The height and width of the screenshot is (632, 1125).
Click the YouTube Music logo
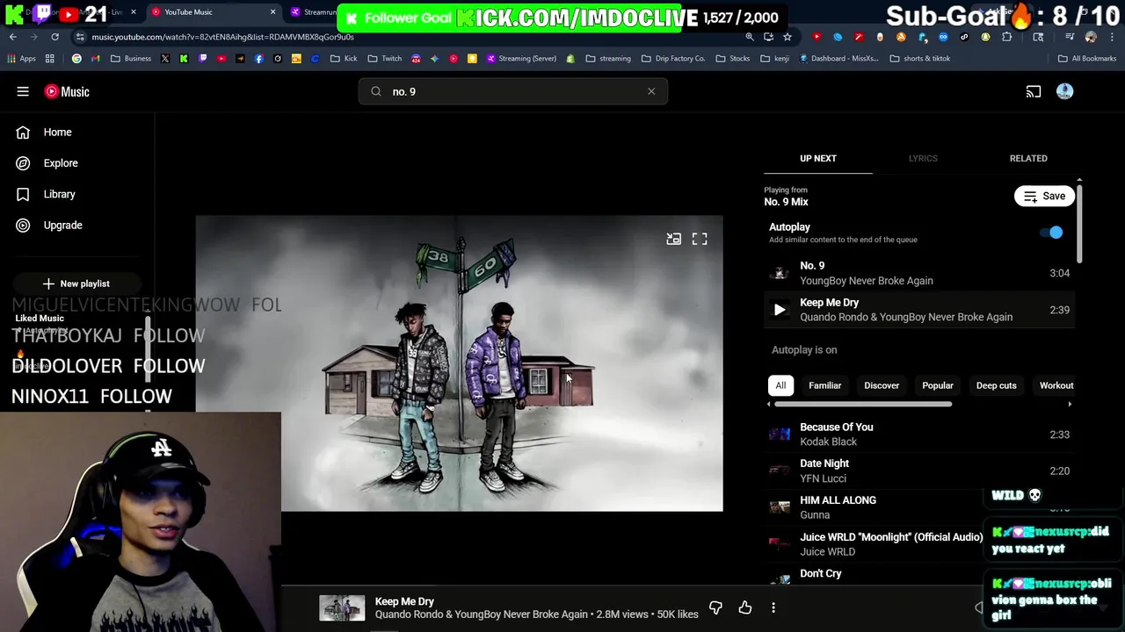(67, 91)
